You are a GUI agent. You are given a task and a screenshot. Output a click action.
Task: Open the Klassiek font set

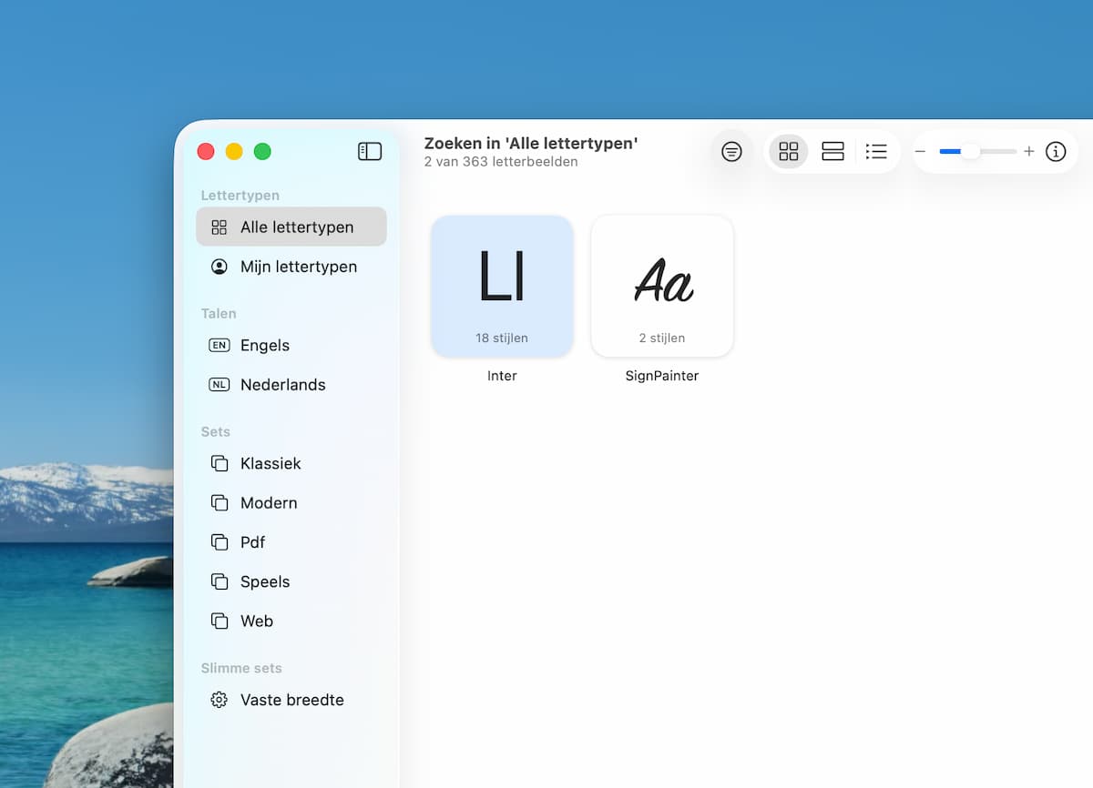point(271,464)
